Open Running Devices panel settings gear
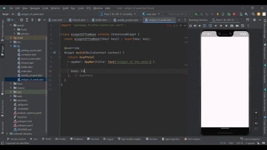The image size is (267, 150). coord(254,20)
